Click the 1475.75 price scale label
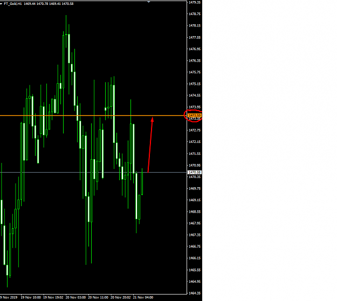 tap(195, 72)
